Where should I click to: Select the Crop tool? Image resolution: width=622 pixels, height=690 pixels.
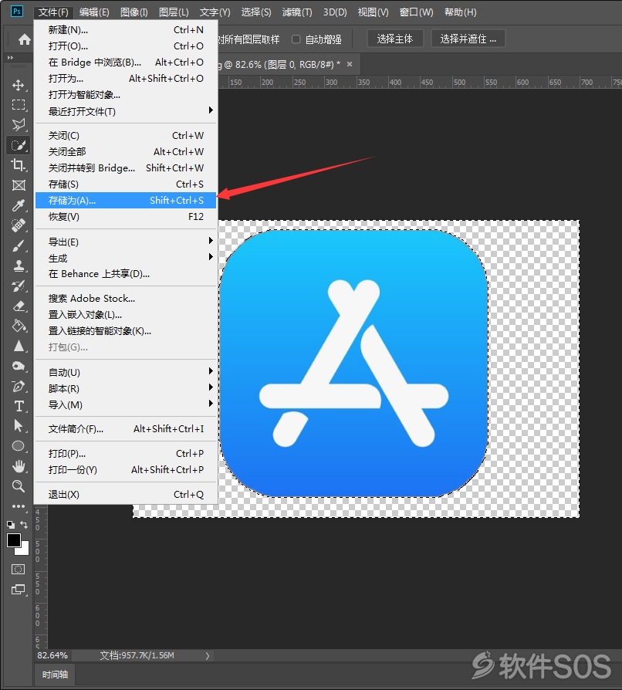pos(19,165)
